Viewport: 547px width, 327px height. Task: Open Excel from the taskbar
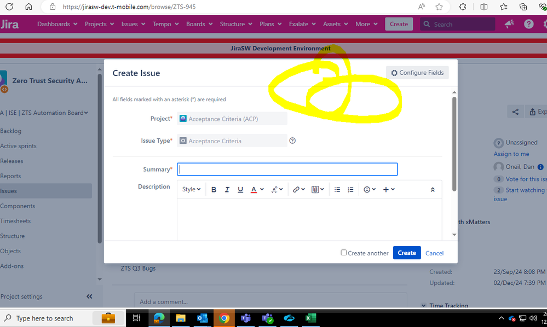310,318
